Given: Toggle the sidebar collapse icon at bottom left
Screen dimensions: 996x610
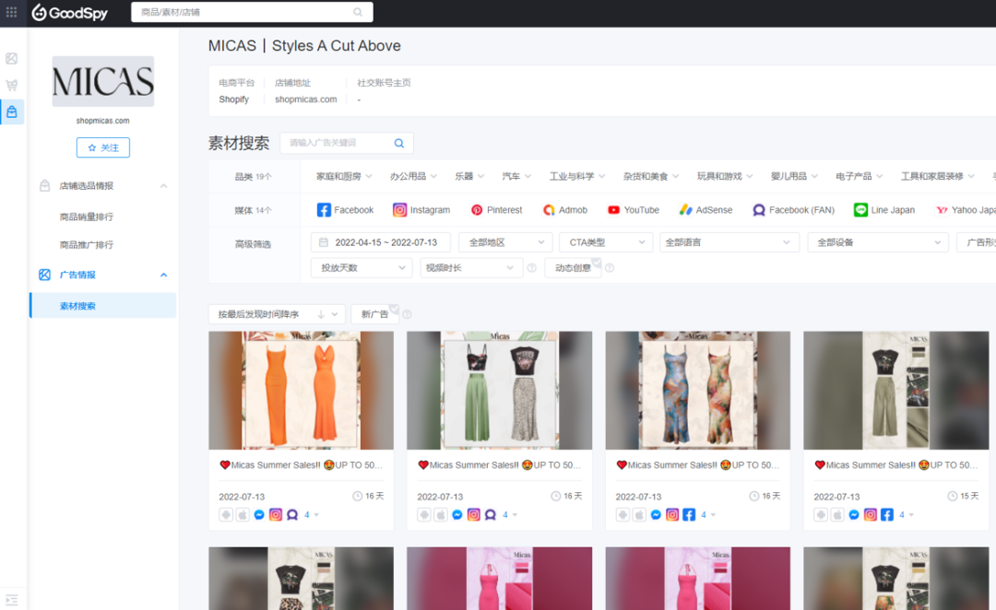Looking at the screenshot, I should point(11,600).
